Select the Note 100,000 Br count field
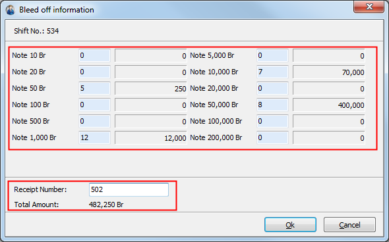 point(272,121)
